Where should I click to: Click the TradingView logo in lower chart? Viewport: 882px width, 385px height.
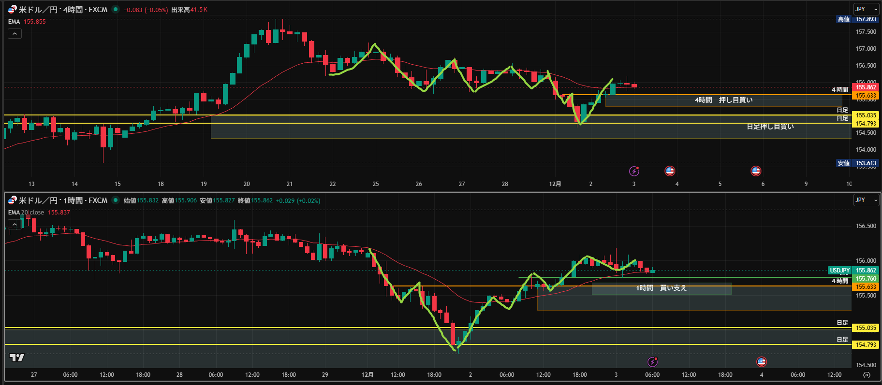[x=17, y=358]
